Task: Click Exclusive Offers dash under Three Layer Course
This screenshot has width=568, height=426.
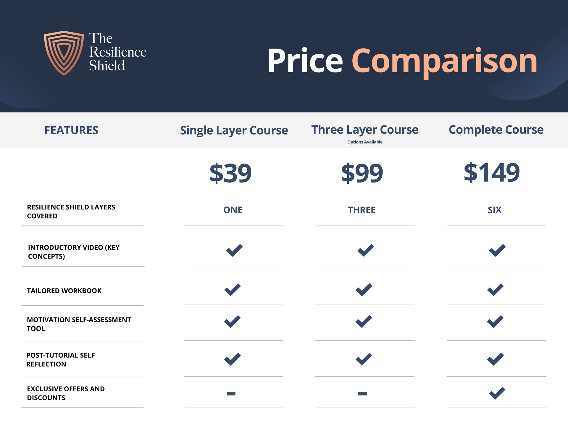Action: coord(362,393)
